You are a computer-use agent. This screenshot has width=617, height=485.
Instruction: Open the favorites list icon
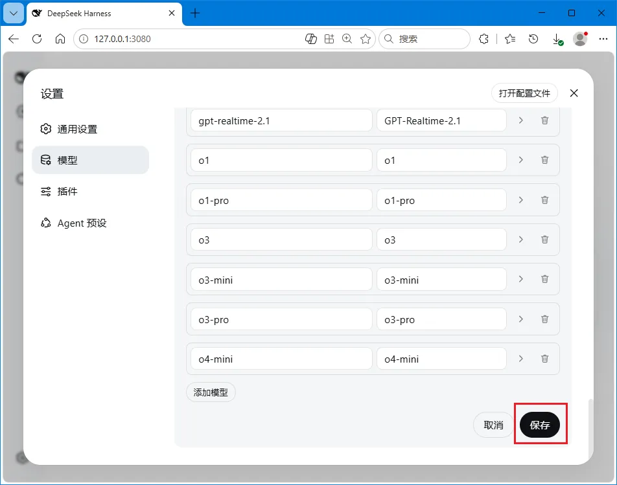(510, 38)
